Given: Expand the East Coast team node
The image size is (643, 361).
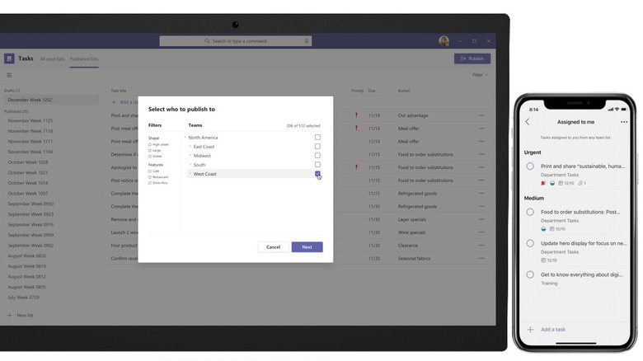Looking at the screenshot, I should coord(190,147).
